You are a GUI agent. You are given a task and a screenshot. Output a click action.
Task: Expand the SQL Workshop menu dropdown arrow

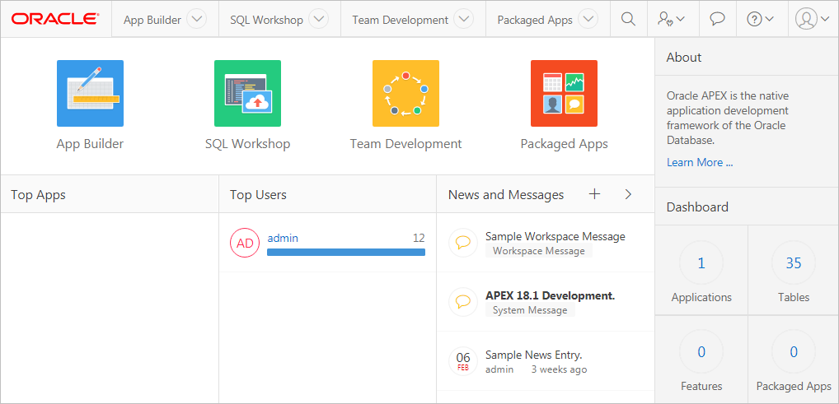coord(318,19)
